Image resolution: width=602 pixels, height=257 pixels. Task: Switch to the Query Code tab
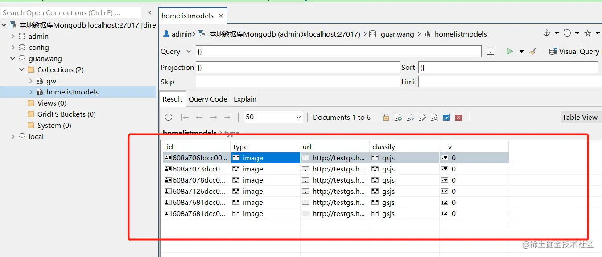[x=208, y=99]
